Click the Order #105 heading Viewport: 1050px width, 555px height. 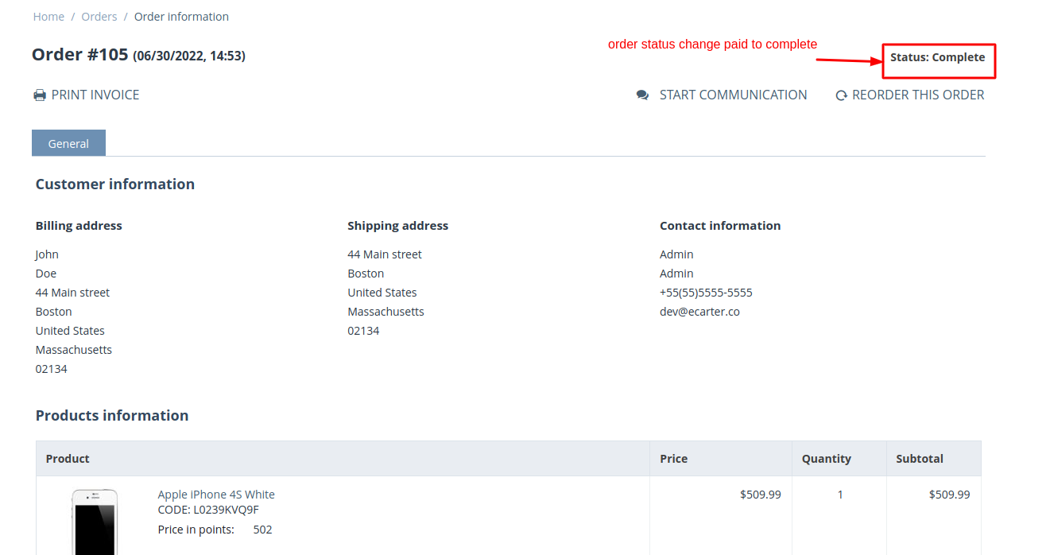point(79,55)
